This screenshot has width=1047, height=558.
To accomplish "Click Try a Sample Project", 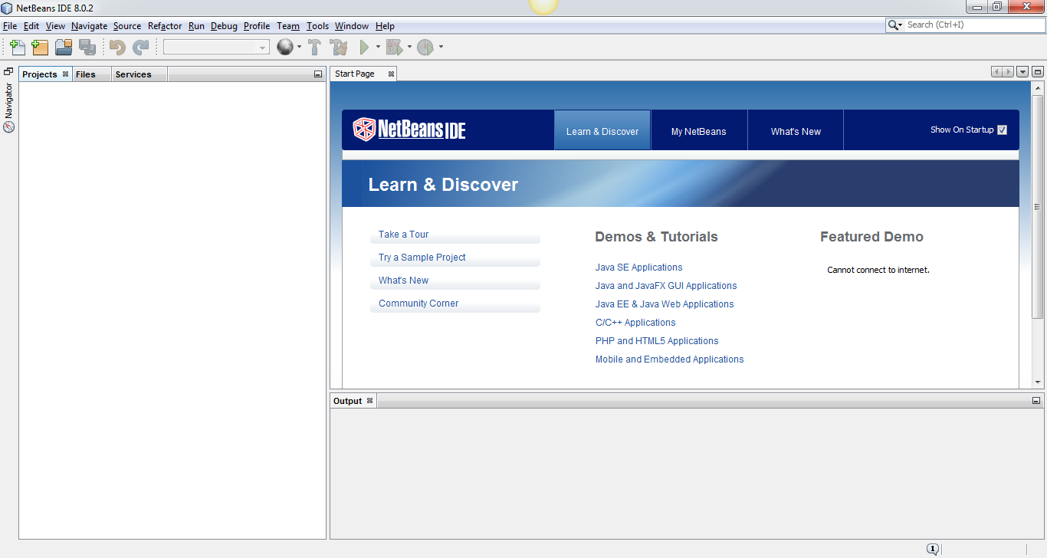I will tap(455, 258).
